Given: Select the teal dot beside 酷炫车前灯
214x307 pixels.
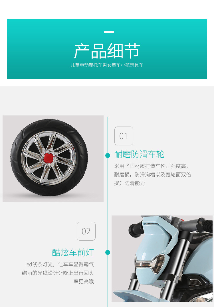Looking at the screenshot, I should (108, 252).
